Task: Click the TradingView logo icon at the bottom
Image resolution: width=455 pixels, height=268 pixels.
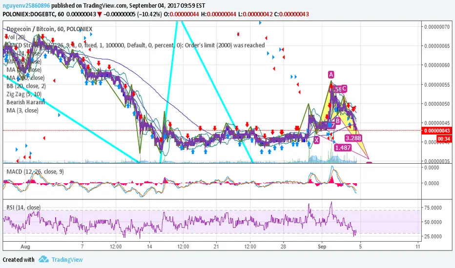Action: click(43, 259)
